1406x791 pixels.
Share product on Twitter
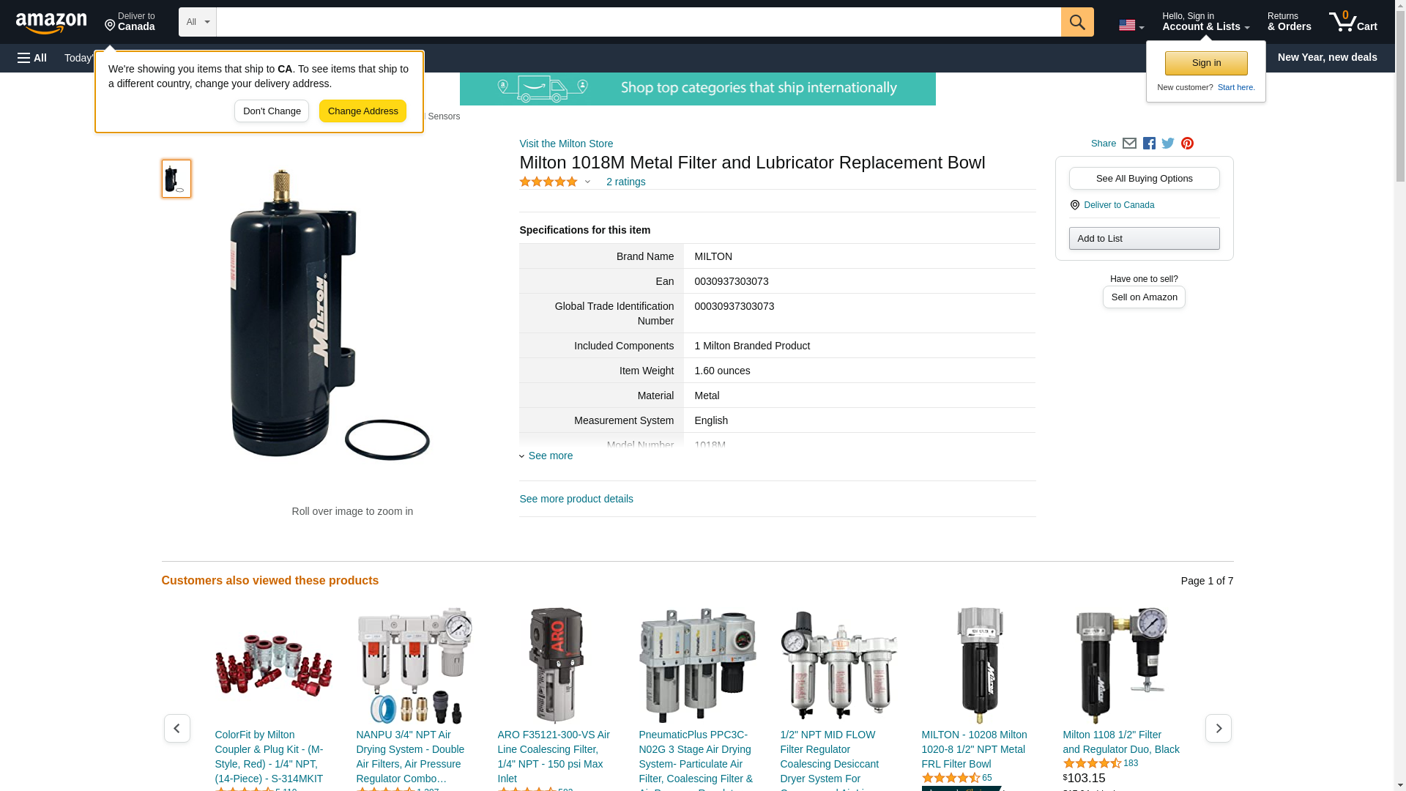click(x=1168, y=144)
